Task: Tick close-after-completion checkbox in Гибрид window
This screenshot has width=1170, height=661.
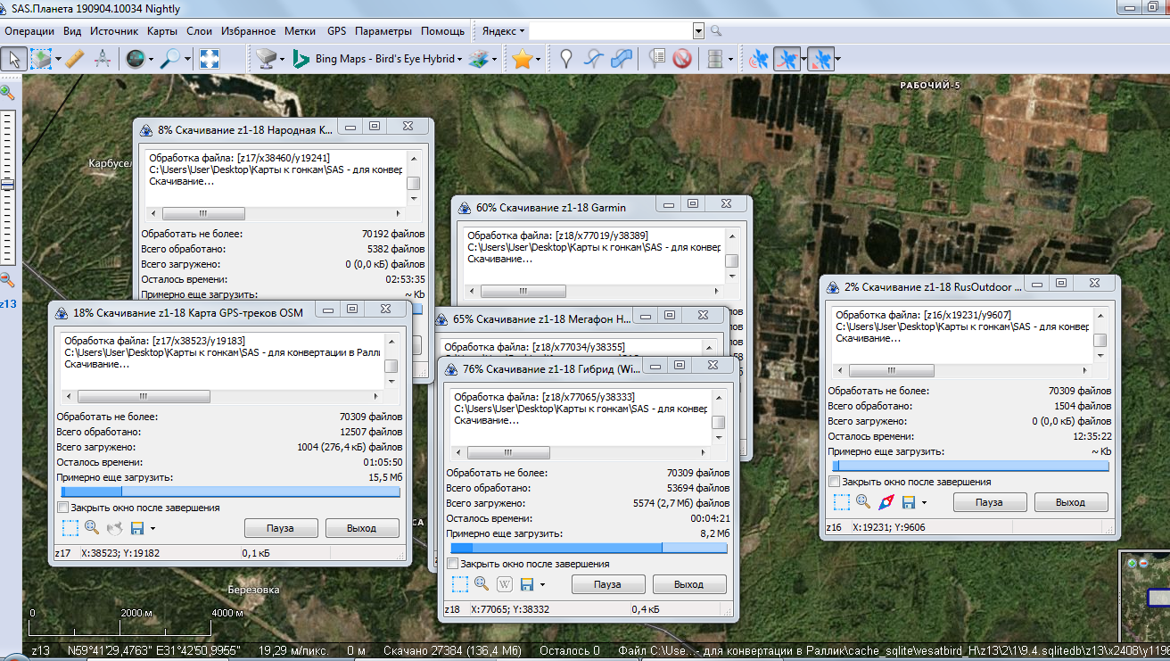Action: pyautogui.click(x=453, y=564)
